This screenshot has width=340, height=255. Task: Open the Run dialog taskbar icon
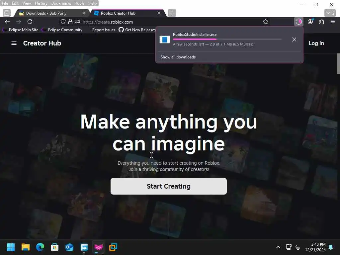84,247
